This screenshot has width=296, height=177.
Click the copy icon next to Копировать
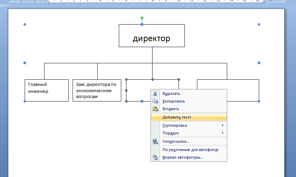[x=155, y=101]
